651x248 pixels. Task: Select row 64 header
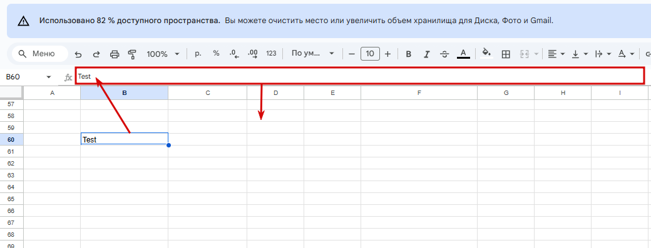point(11,187)
